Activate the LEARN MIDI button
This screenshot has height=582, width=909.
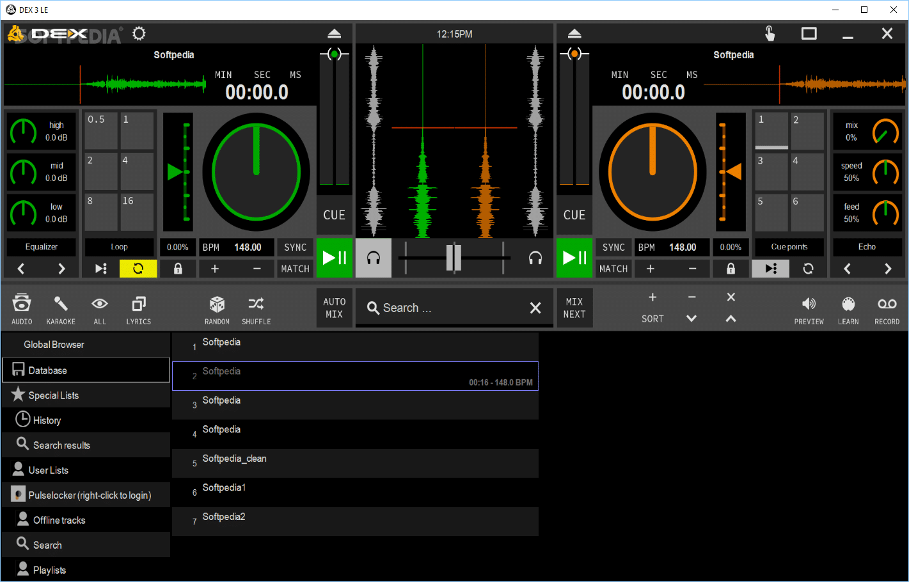848,310
